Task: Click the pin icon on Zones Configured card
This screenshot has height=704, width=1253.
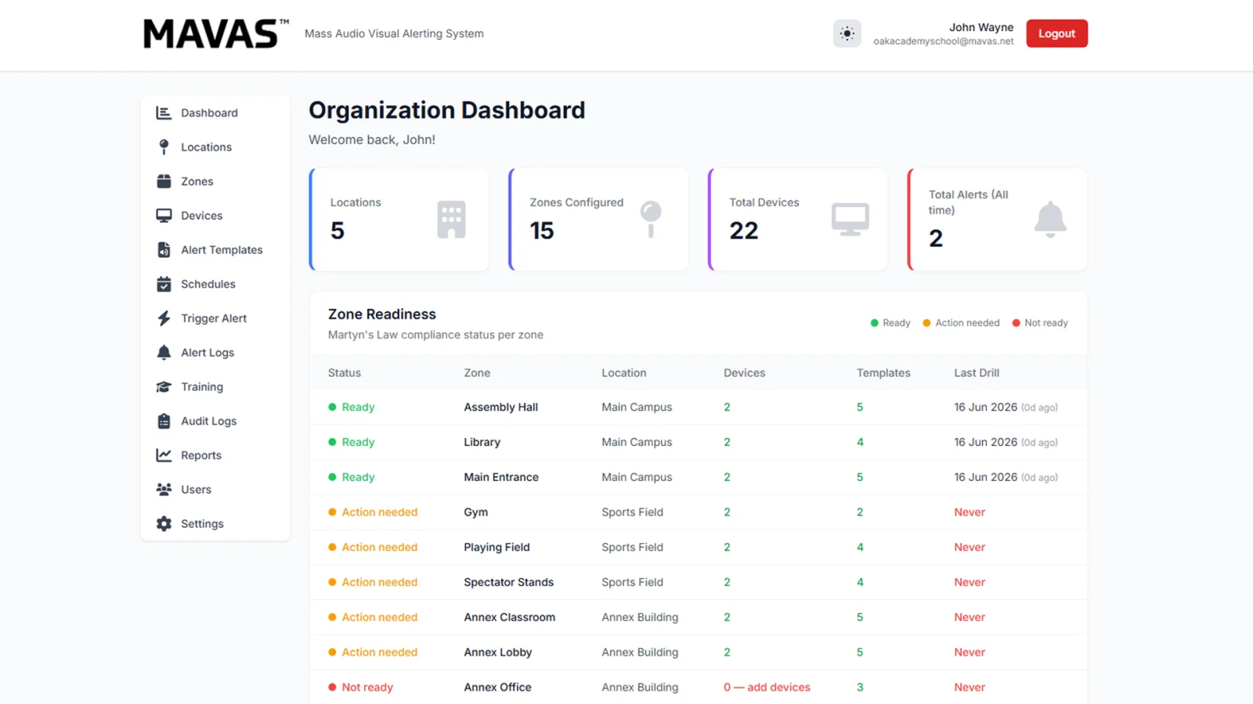Action: coord(651,220)
